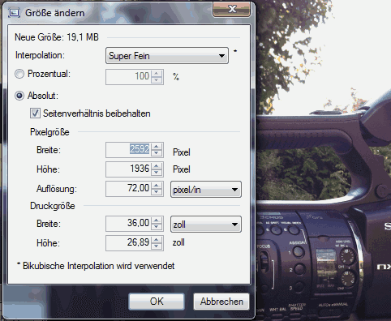The width and height of the screenshot is (391, 321).
Task: Click the Prozentual percentage input field
Action: (x=129, y=77)
